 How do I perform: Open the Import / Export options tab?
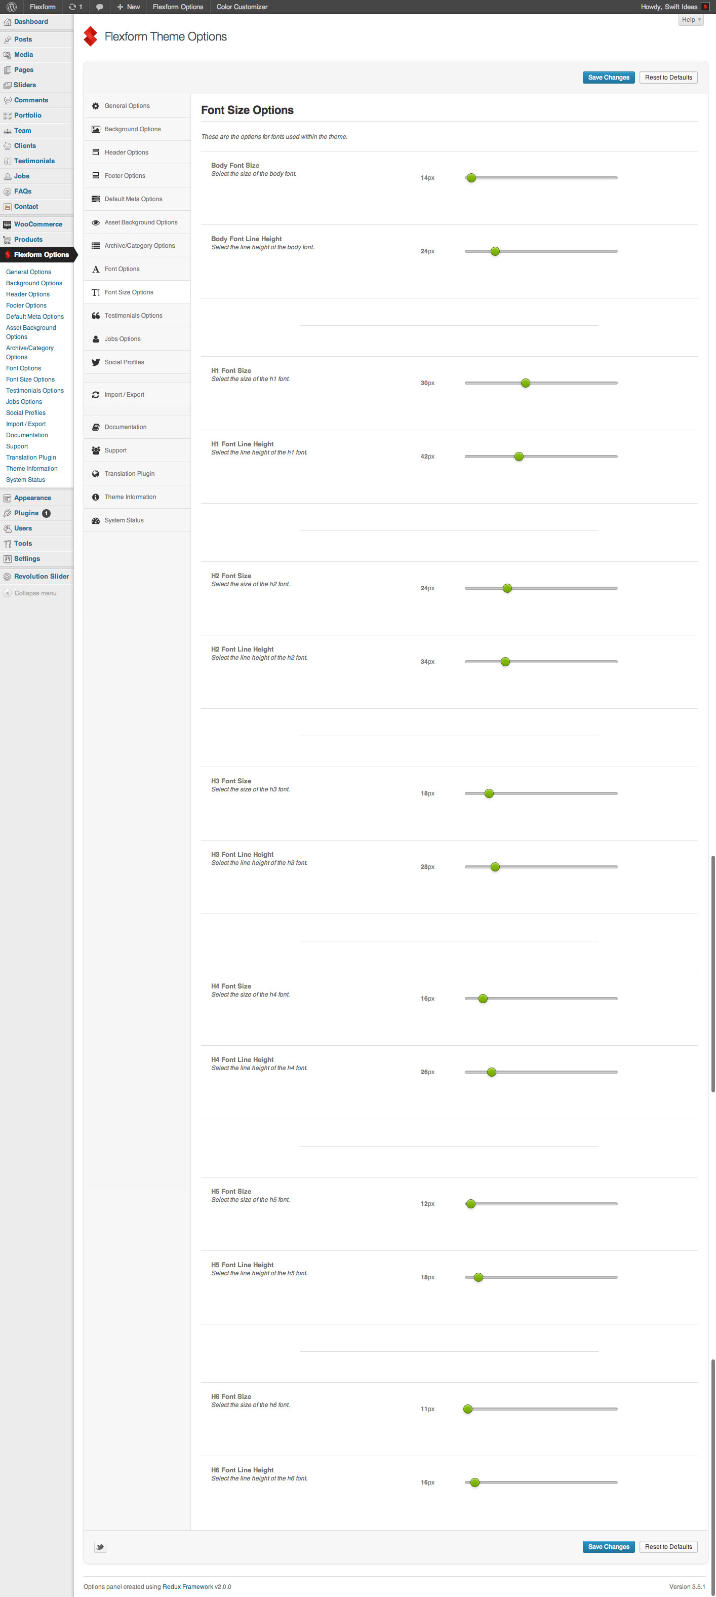pyautogui.click(x=124, y=395)
